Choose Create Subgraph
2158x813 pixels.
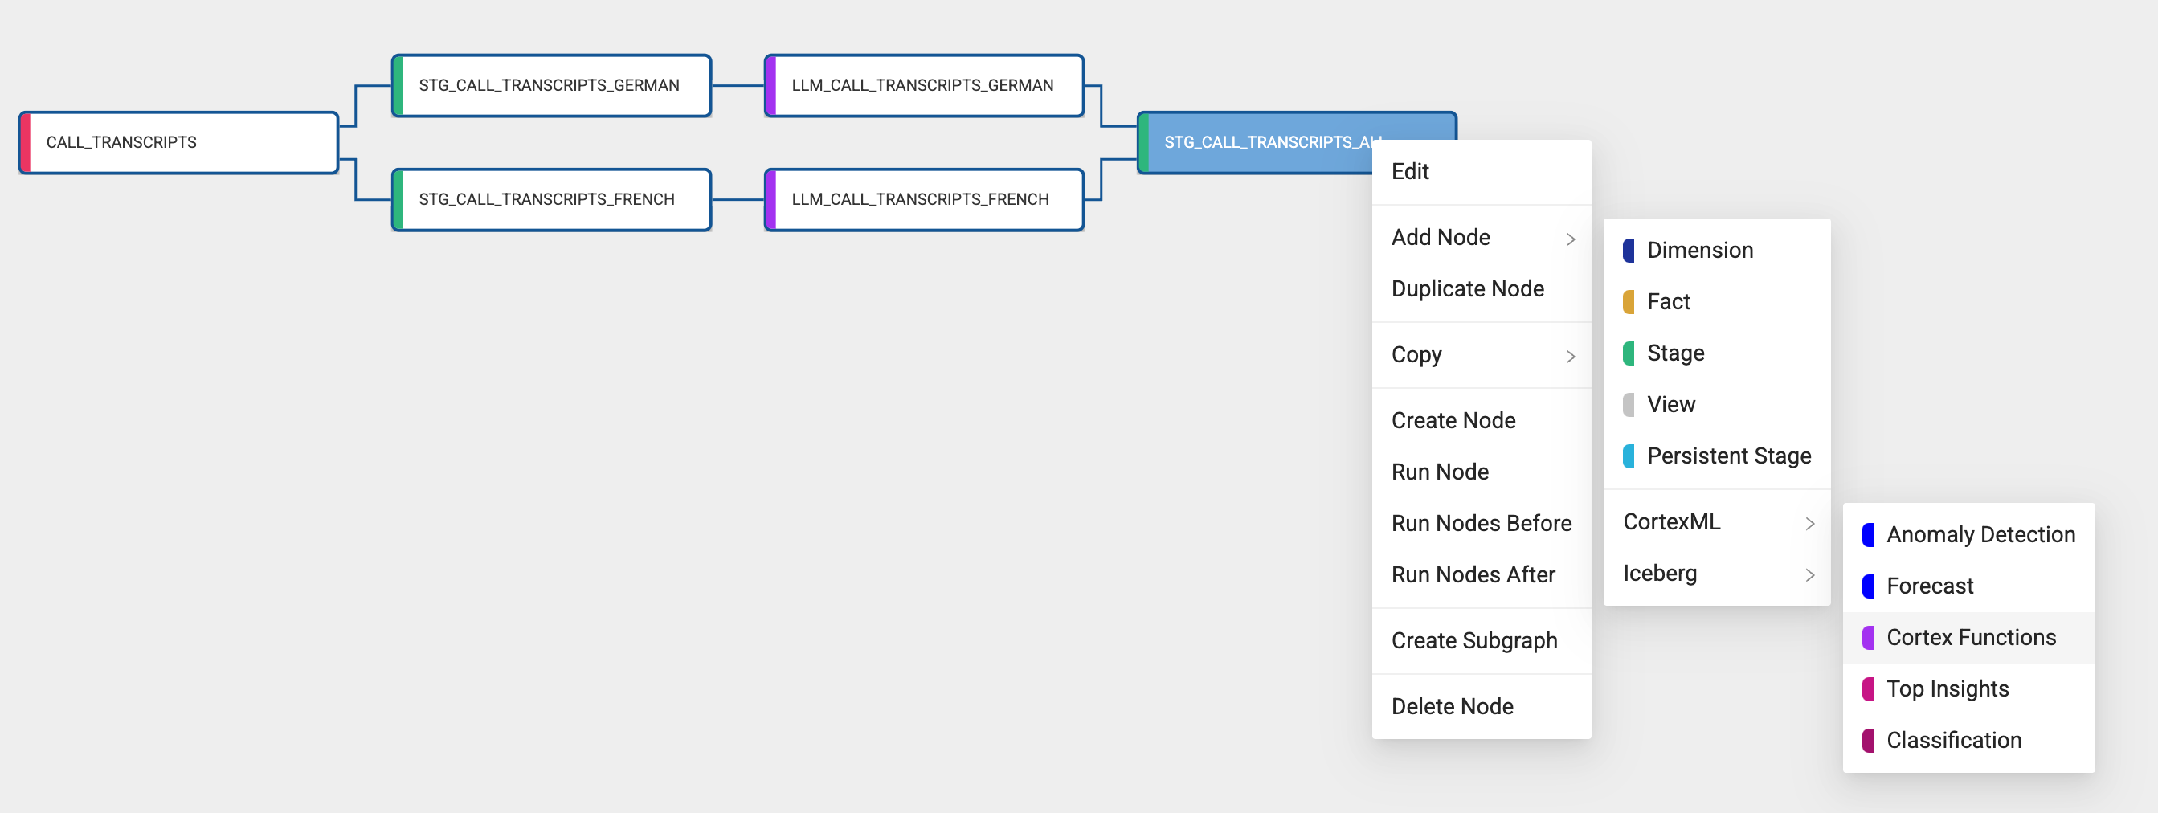[1481, 641]
